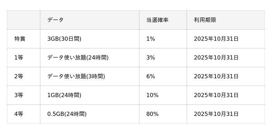Select the 特賞 row label
278x134 pixels.
[x=20, y=39]
